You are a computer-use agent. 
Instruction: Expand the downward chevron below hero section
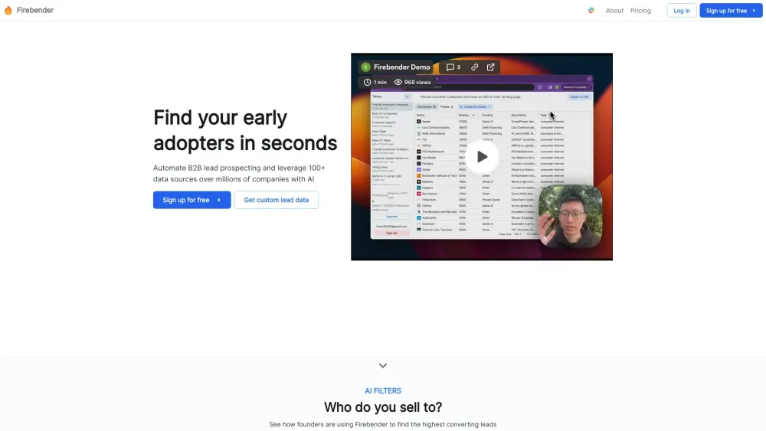pyautogui.click(x=383, y=366)
